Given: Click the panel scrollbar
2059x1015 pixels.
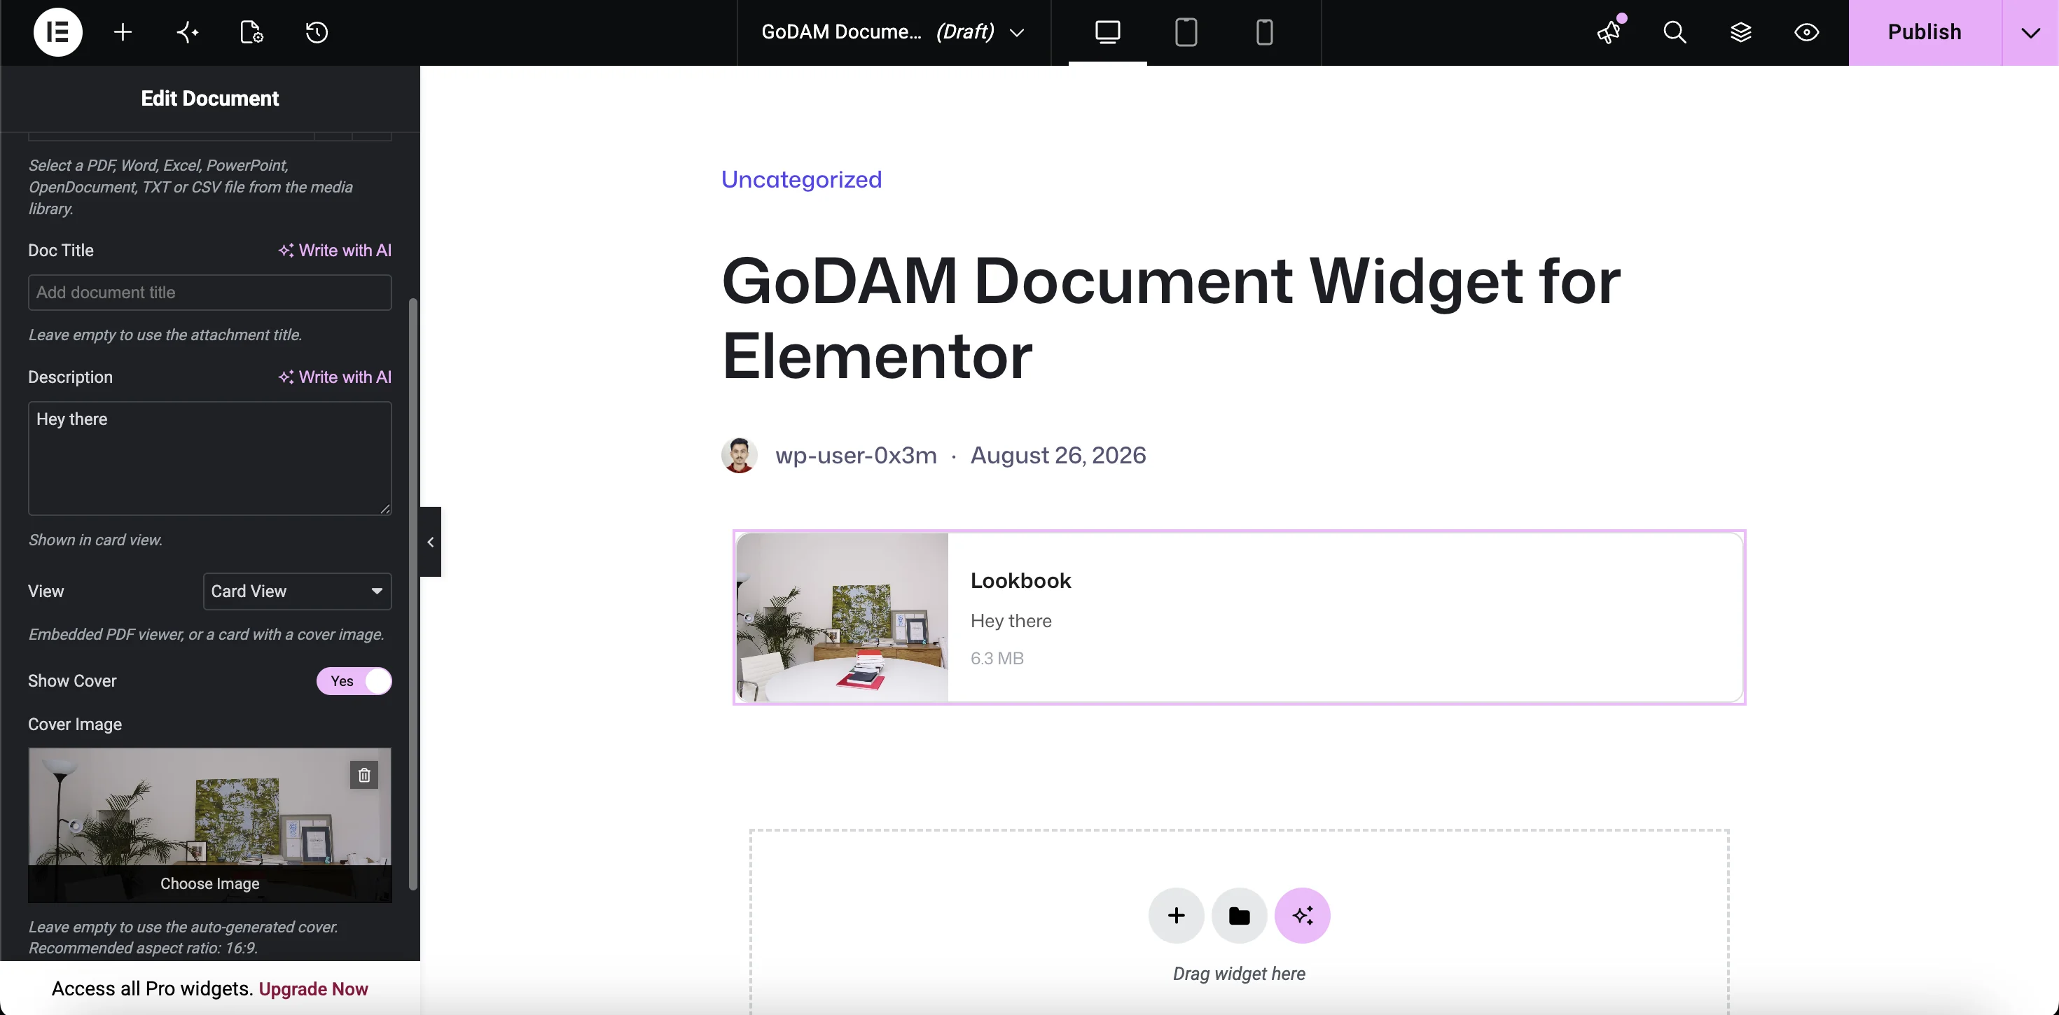Looking at the screenshot, I should pyautogui.click(x=413, y=594).
